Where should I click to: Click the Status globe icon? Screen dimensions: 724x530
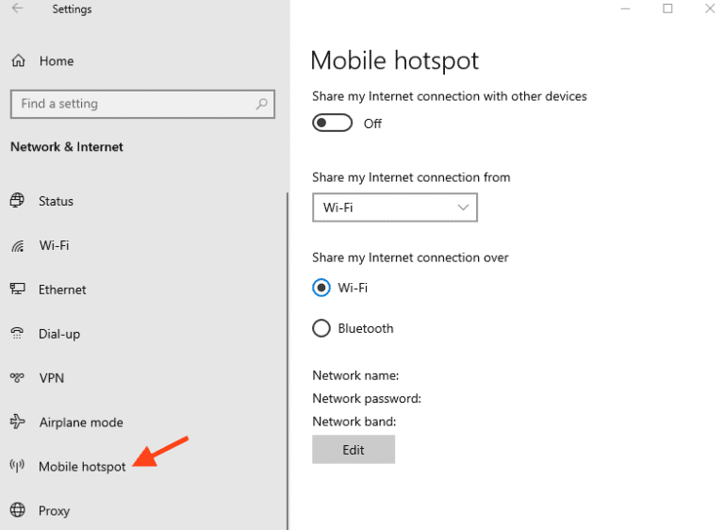(x=17, y=201)
